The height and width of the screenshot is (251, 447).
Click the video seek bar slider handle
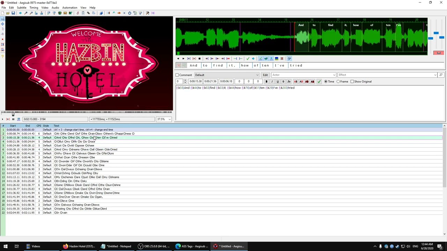pyautogui.click(x=13, y=114)
